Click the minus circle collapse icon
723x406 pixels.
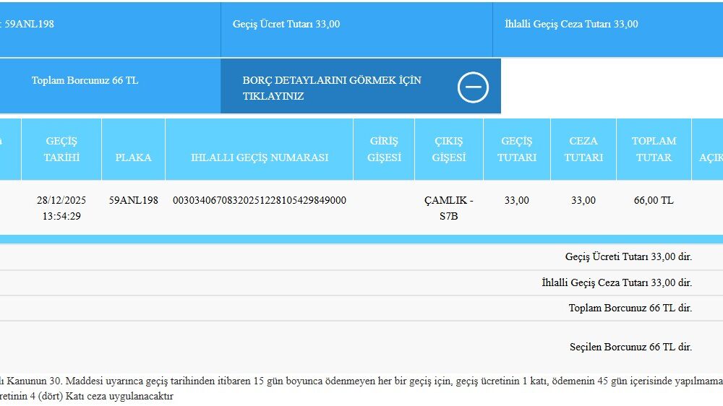(473, 88)
